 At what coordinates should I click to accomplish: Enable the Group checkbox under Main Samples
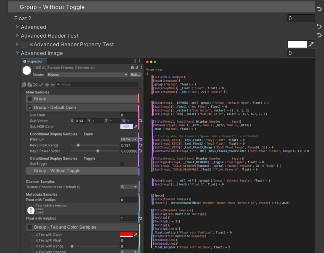30,99
